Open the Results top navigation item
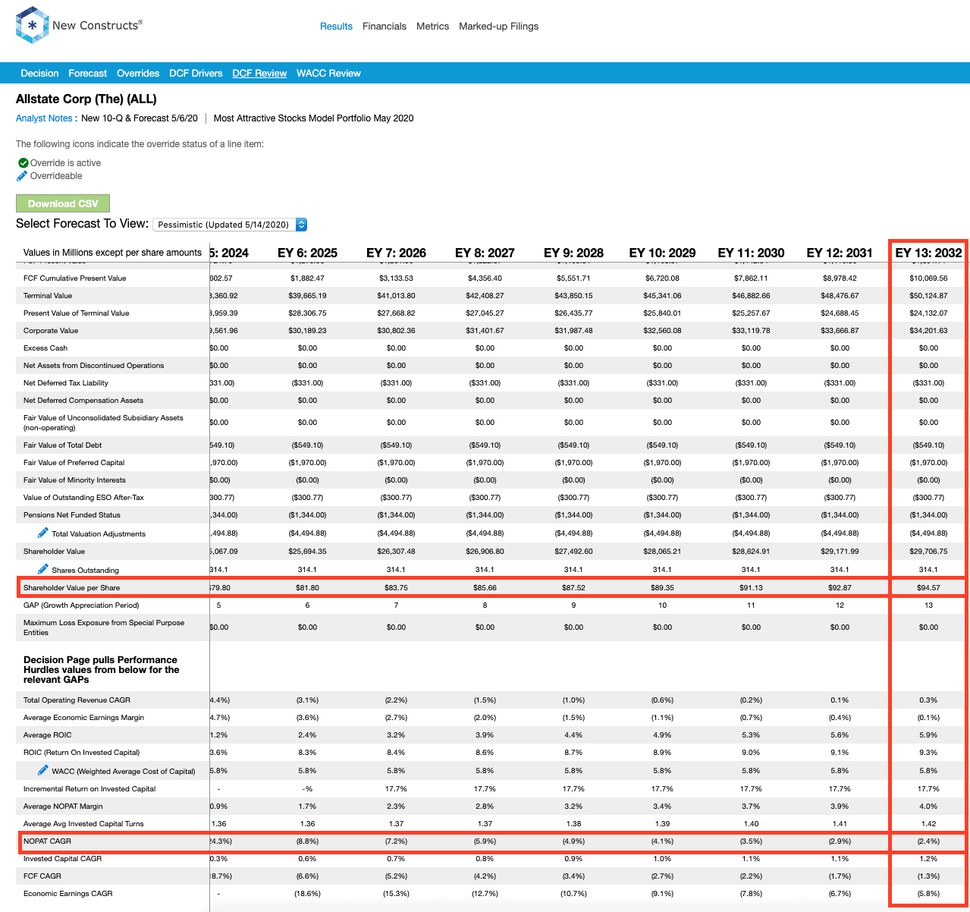Screen dimensions: 970x912 [336, 27]
